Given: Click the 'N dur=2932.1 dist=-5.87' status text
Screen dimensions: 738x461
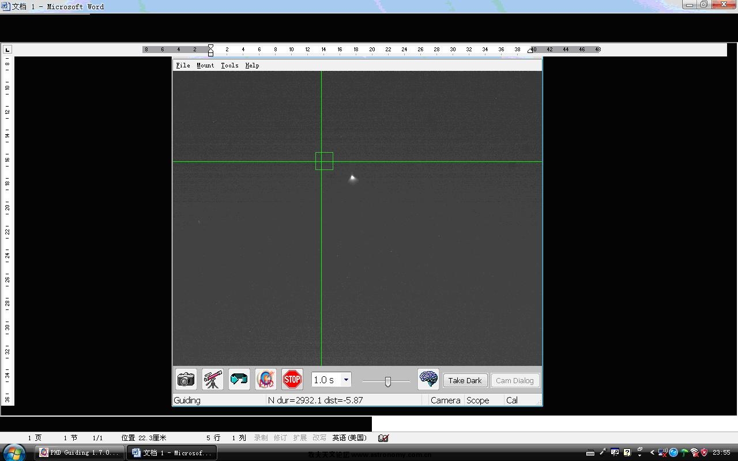Looking at the screenshot, I should pyautogui.click(x=315, y=400).
